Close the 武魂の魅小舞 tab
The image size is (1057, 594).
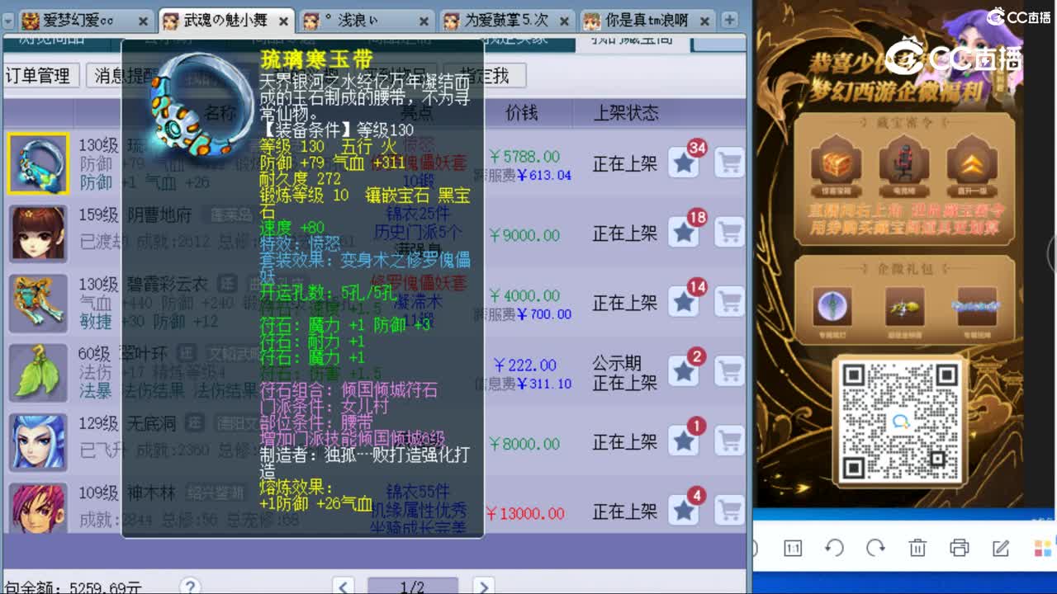(x=283, y=21)
